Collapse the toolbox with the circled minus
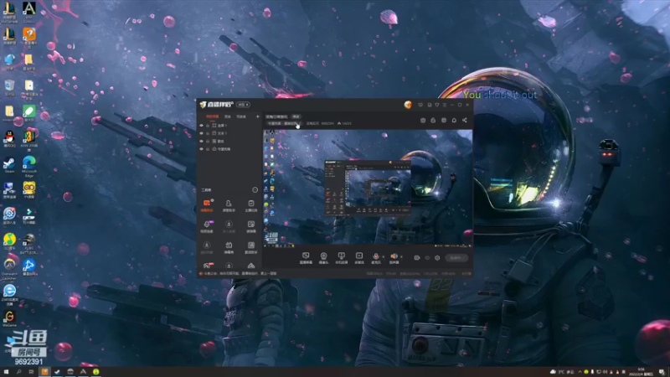 pos(255,190)
